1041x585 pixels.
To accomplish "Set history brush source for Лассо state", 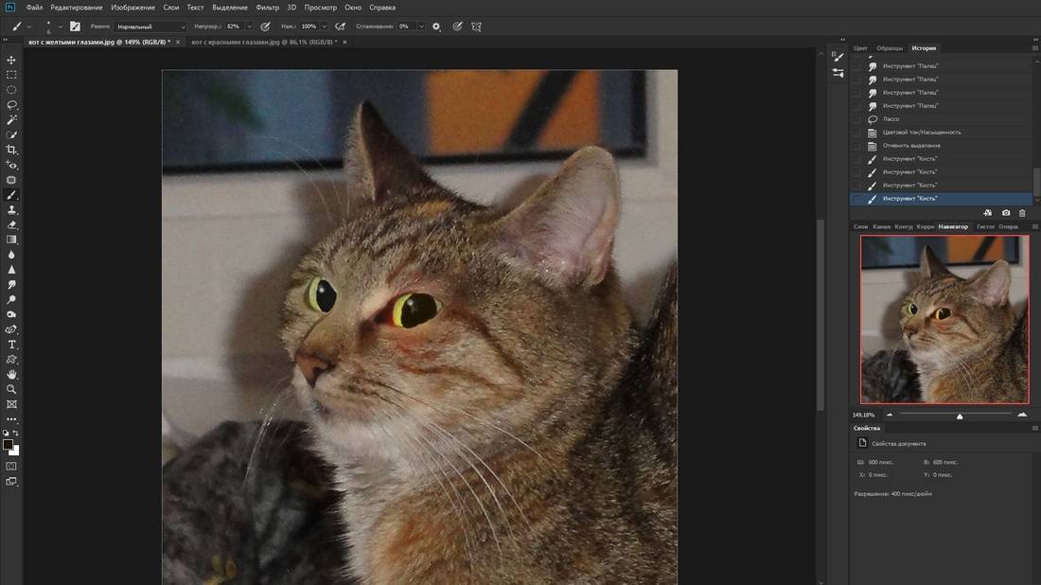I will pyautogui.click(x=857, y=119).
